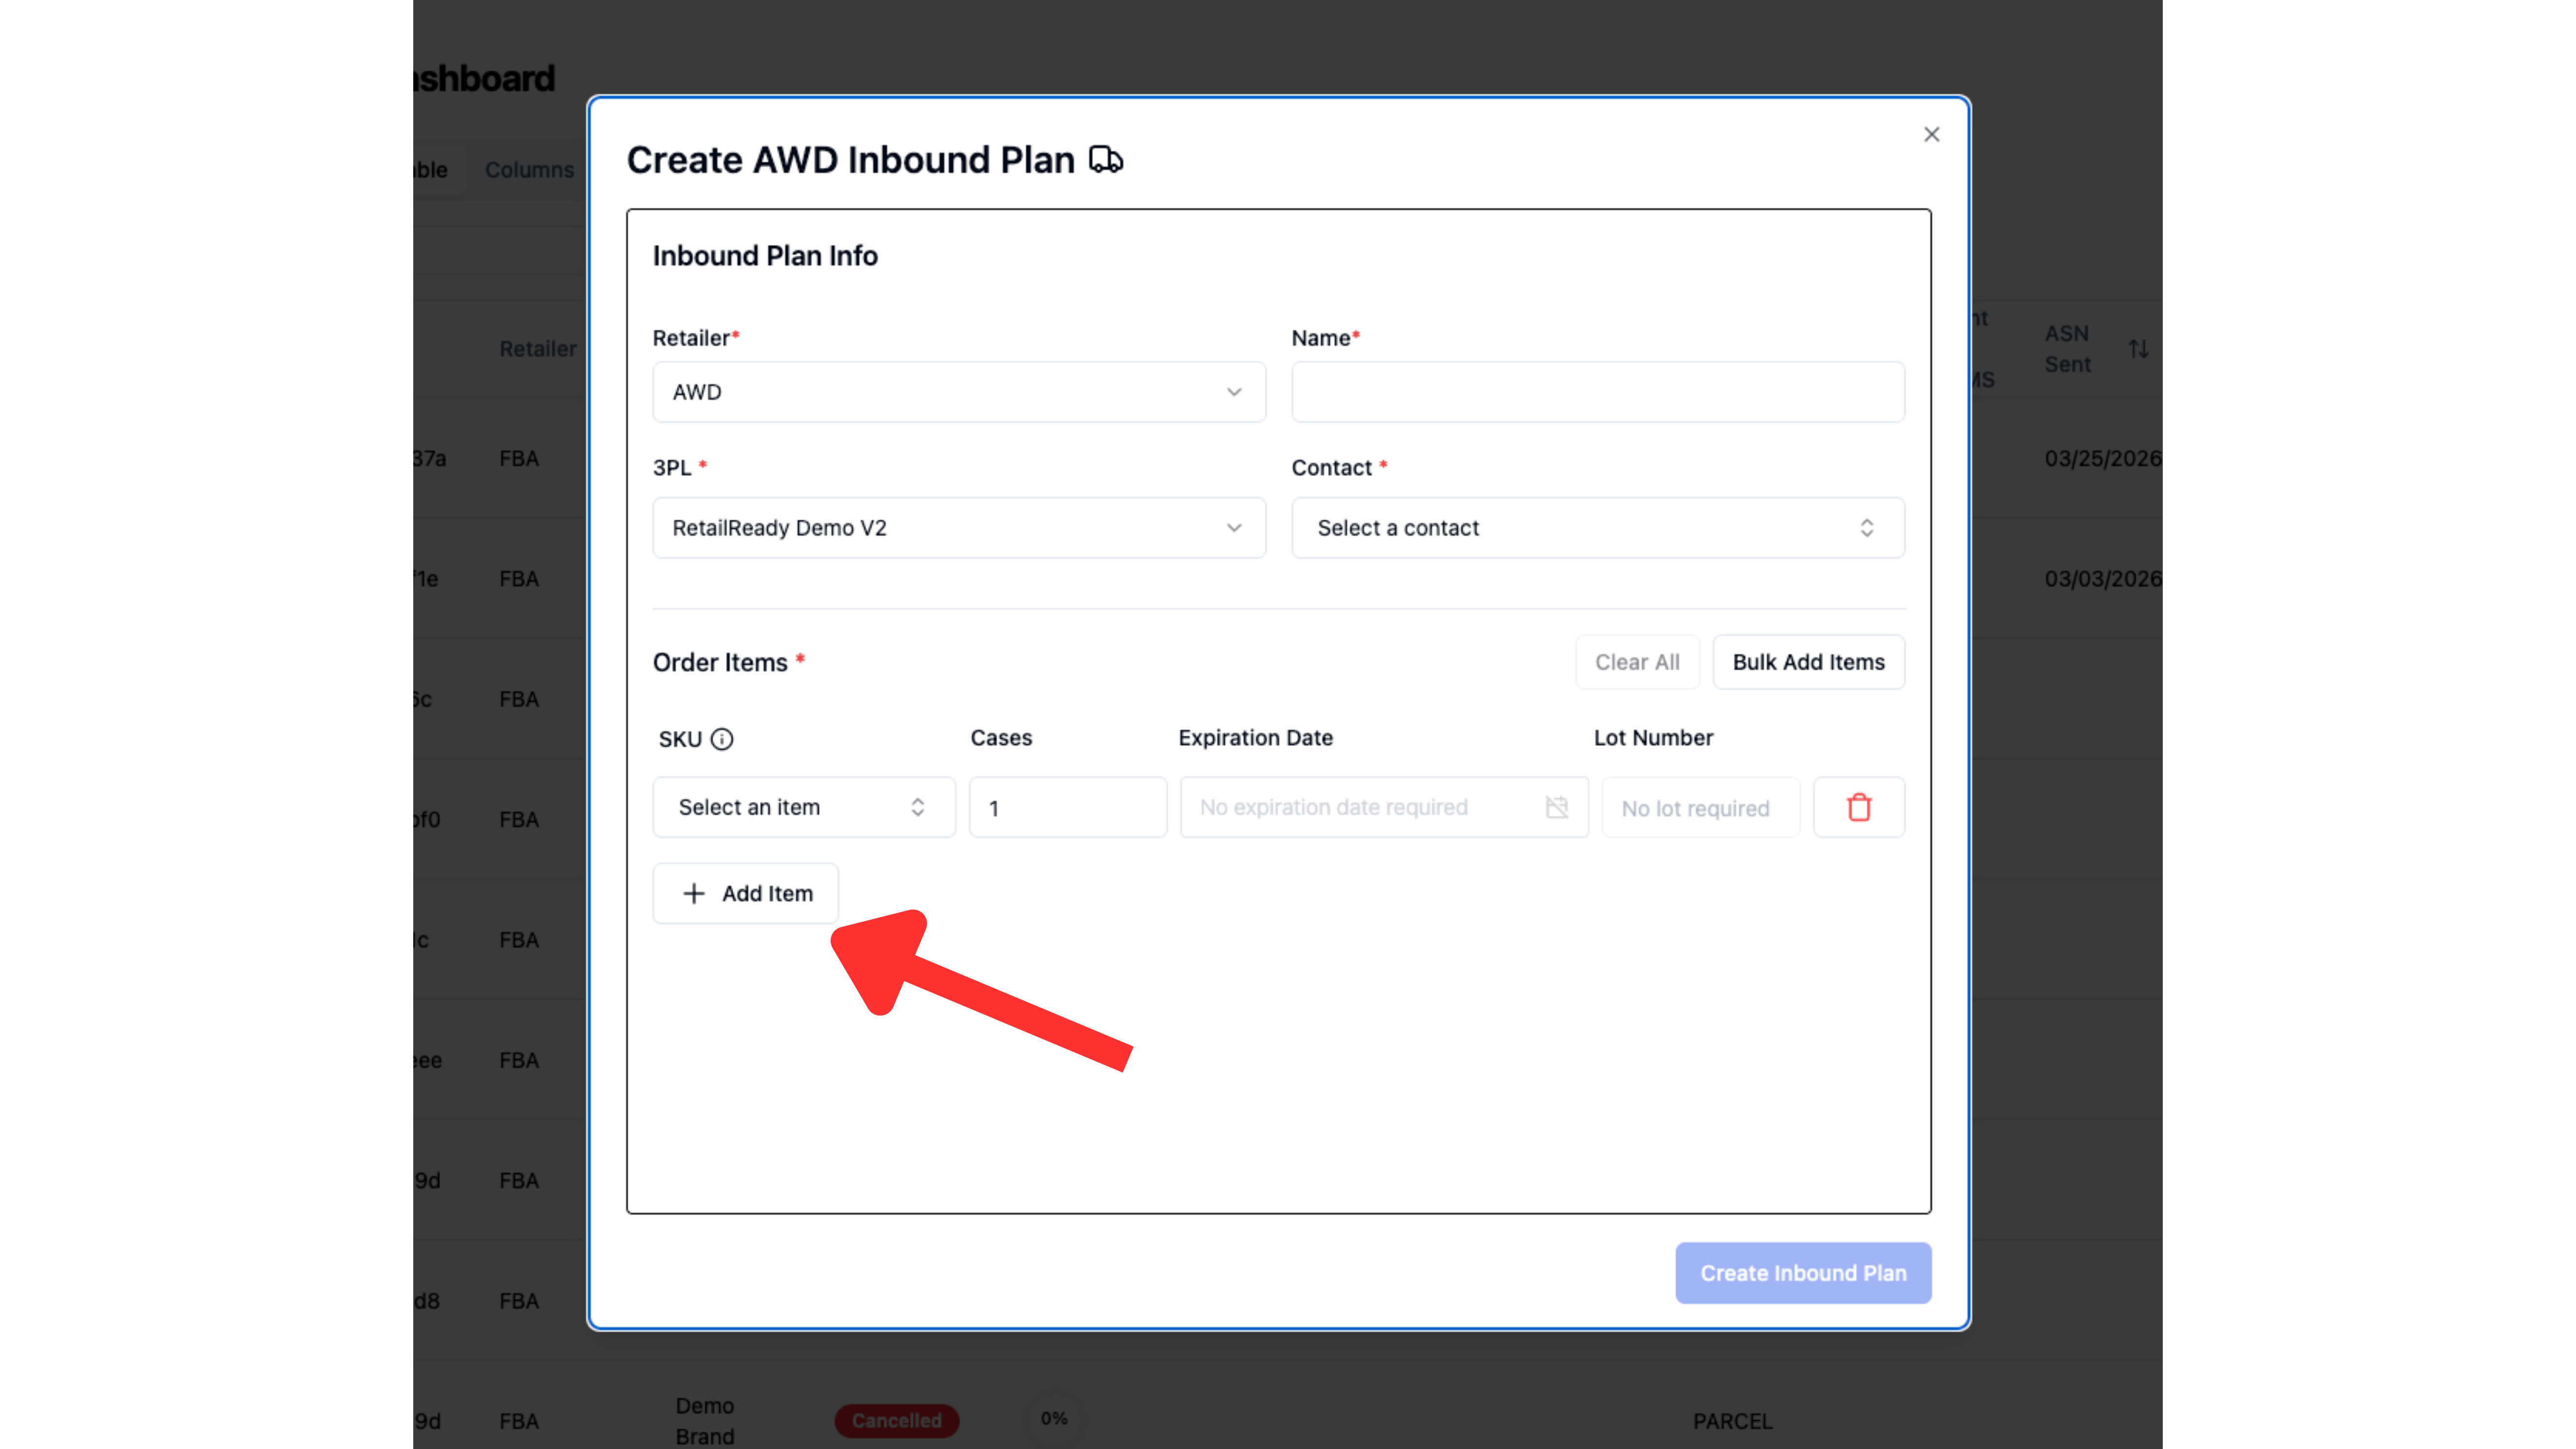Image resolution: width=2576 pixels, height=1449 pixels.
Task: Click the crossed-out calendar icon
Action: tap(1556, 807)
